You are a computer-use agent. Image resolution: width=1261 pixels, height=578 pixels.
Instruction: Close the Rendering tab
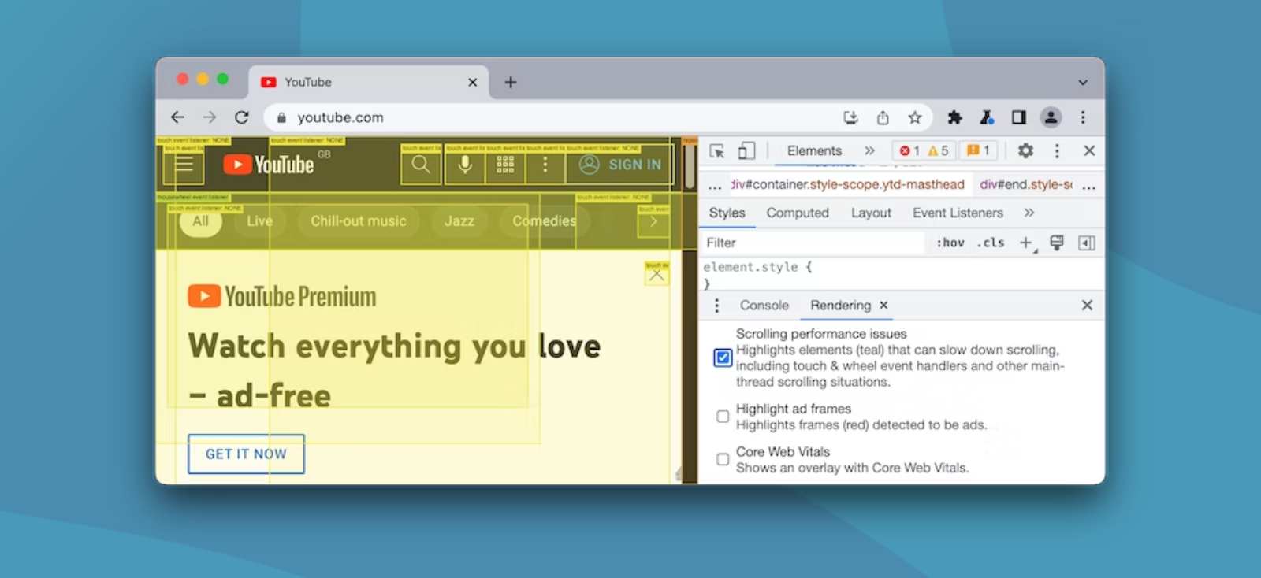click(x=883, y=305)
